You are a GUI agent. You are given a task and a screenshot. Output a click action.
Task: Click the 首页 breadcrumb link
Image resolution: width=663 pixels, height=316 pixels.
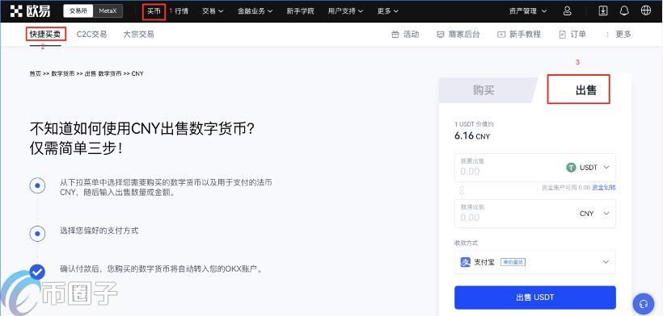[35, 73]
